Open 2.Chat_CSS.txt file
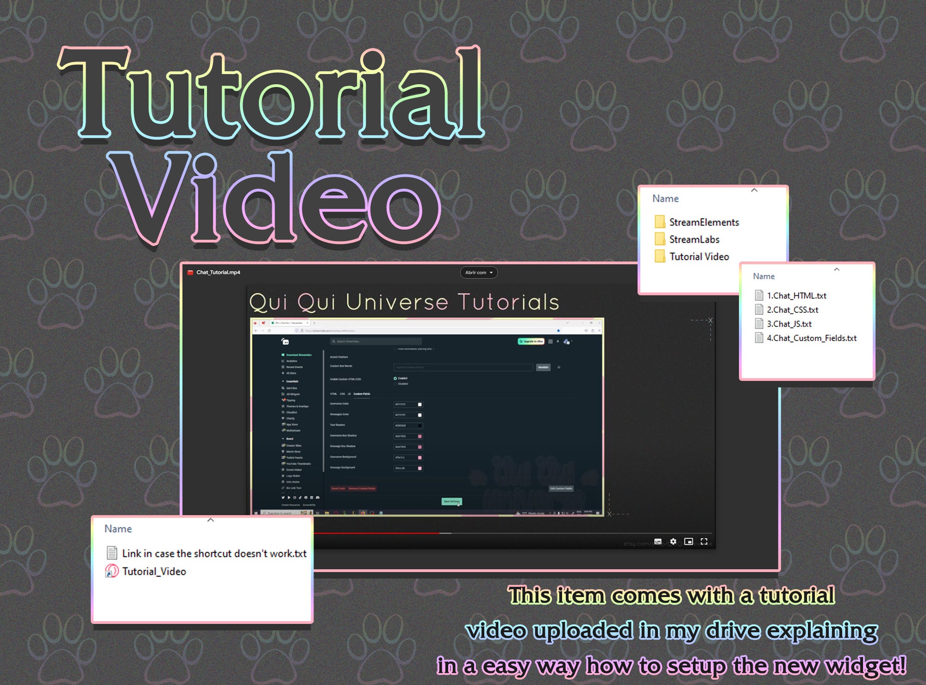Viewport: 926px width, 685px height. point(787,310)
